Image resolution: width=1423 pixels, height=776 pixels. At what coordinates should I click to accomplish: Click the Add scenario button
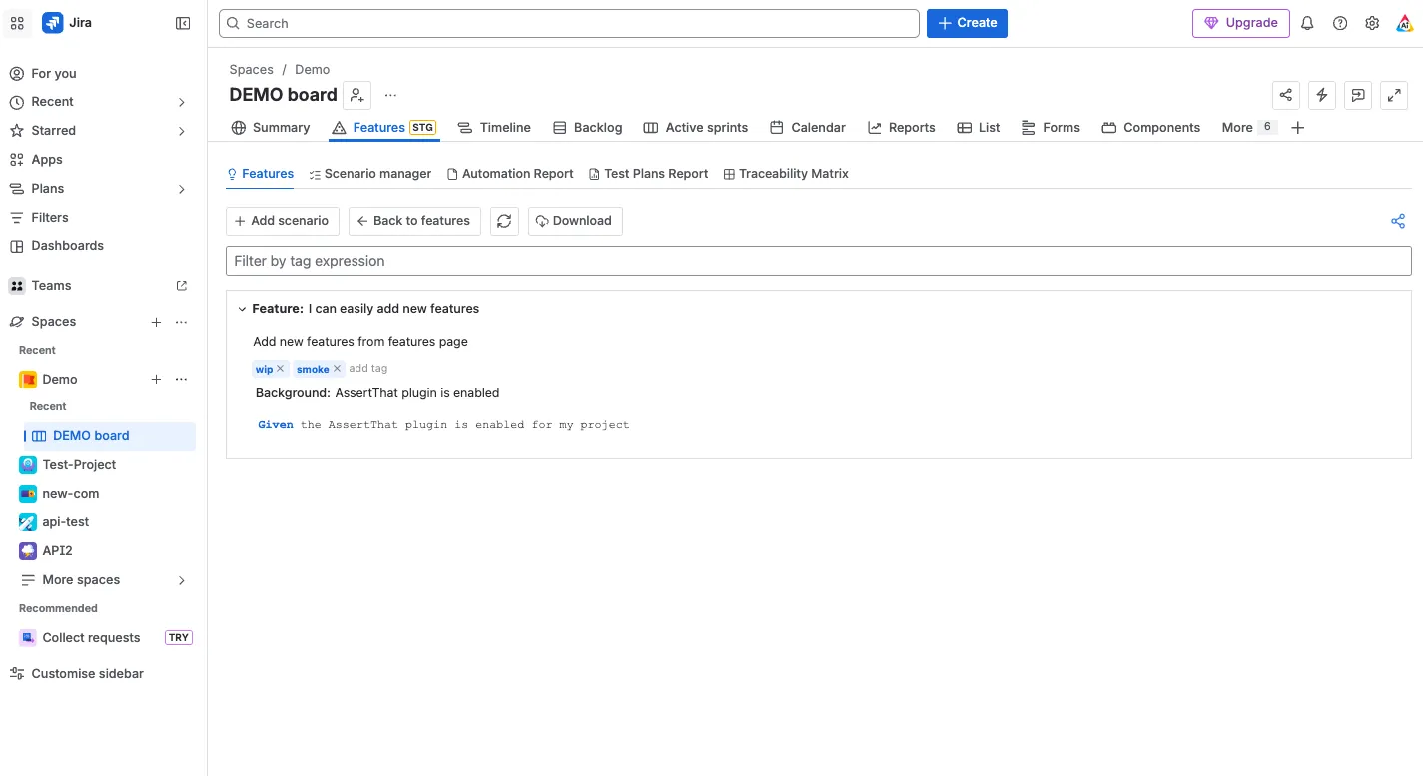283,221
